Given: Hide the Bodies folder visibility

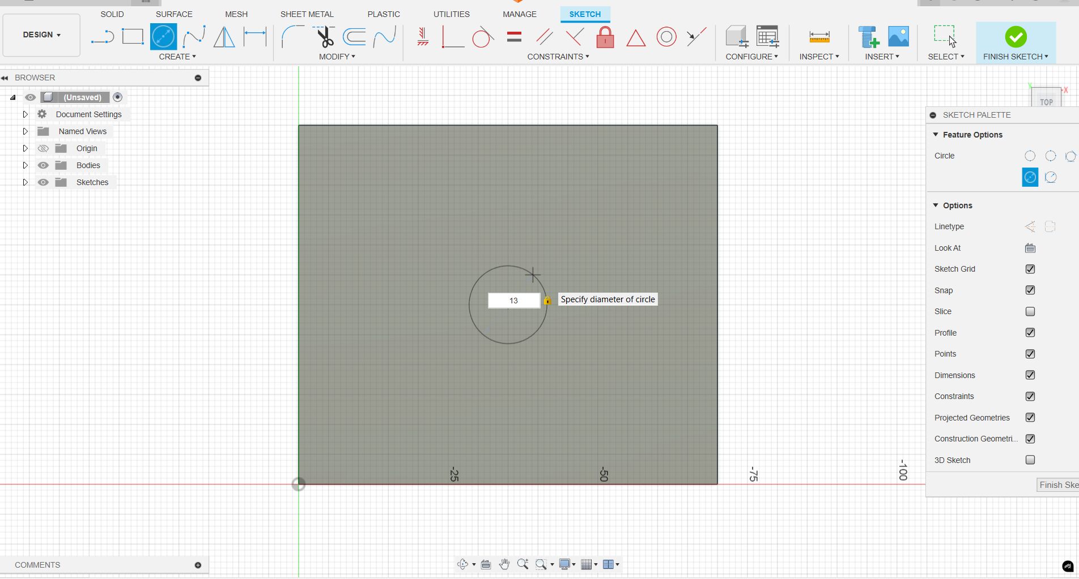Looking at the screenshot, I should [x=43, y=165].
